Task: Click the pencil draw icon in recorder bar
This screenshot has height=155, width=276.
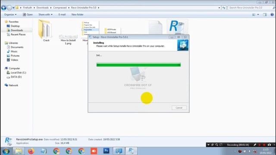Action: [x=255, y=145]
